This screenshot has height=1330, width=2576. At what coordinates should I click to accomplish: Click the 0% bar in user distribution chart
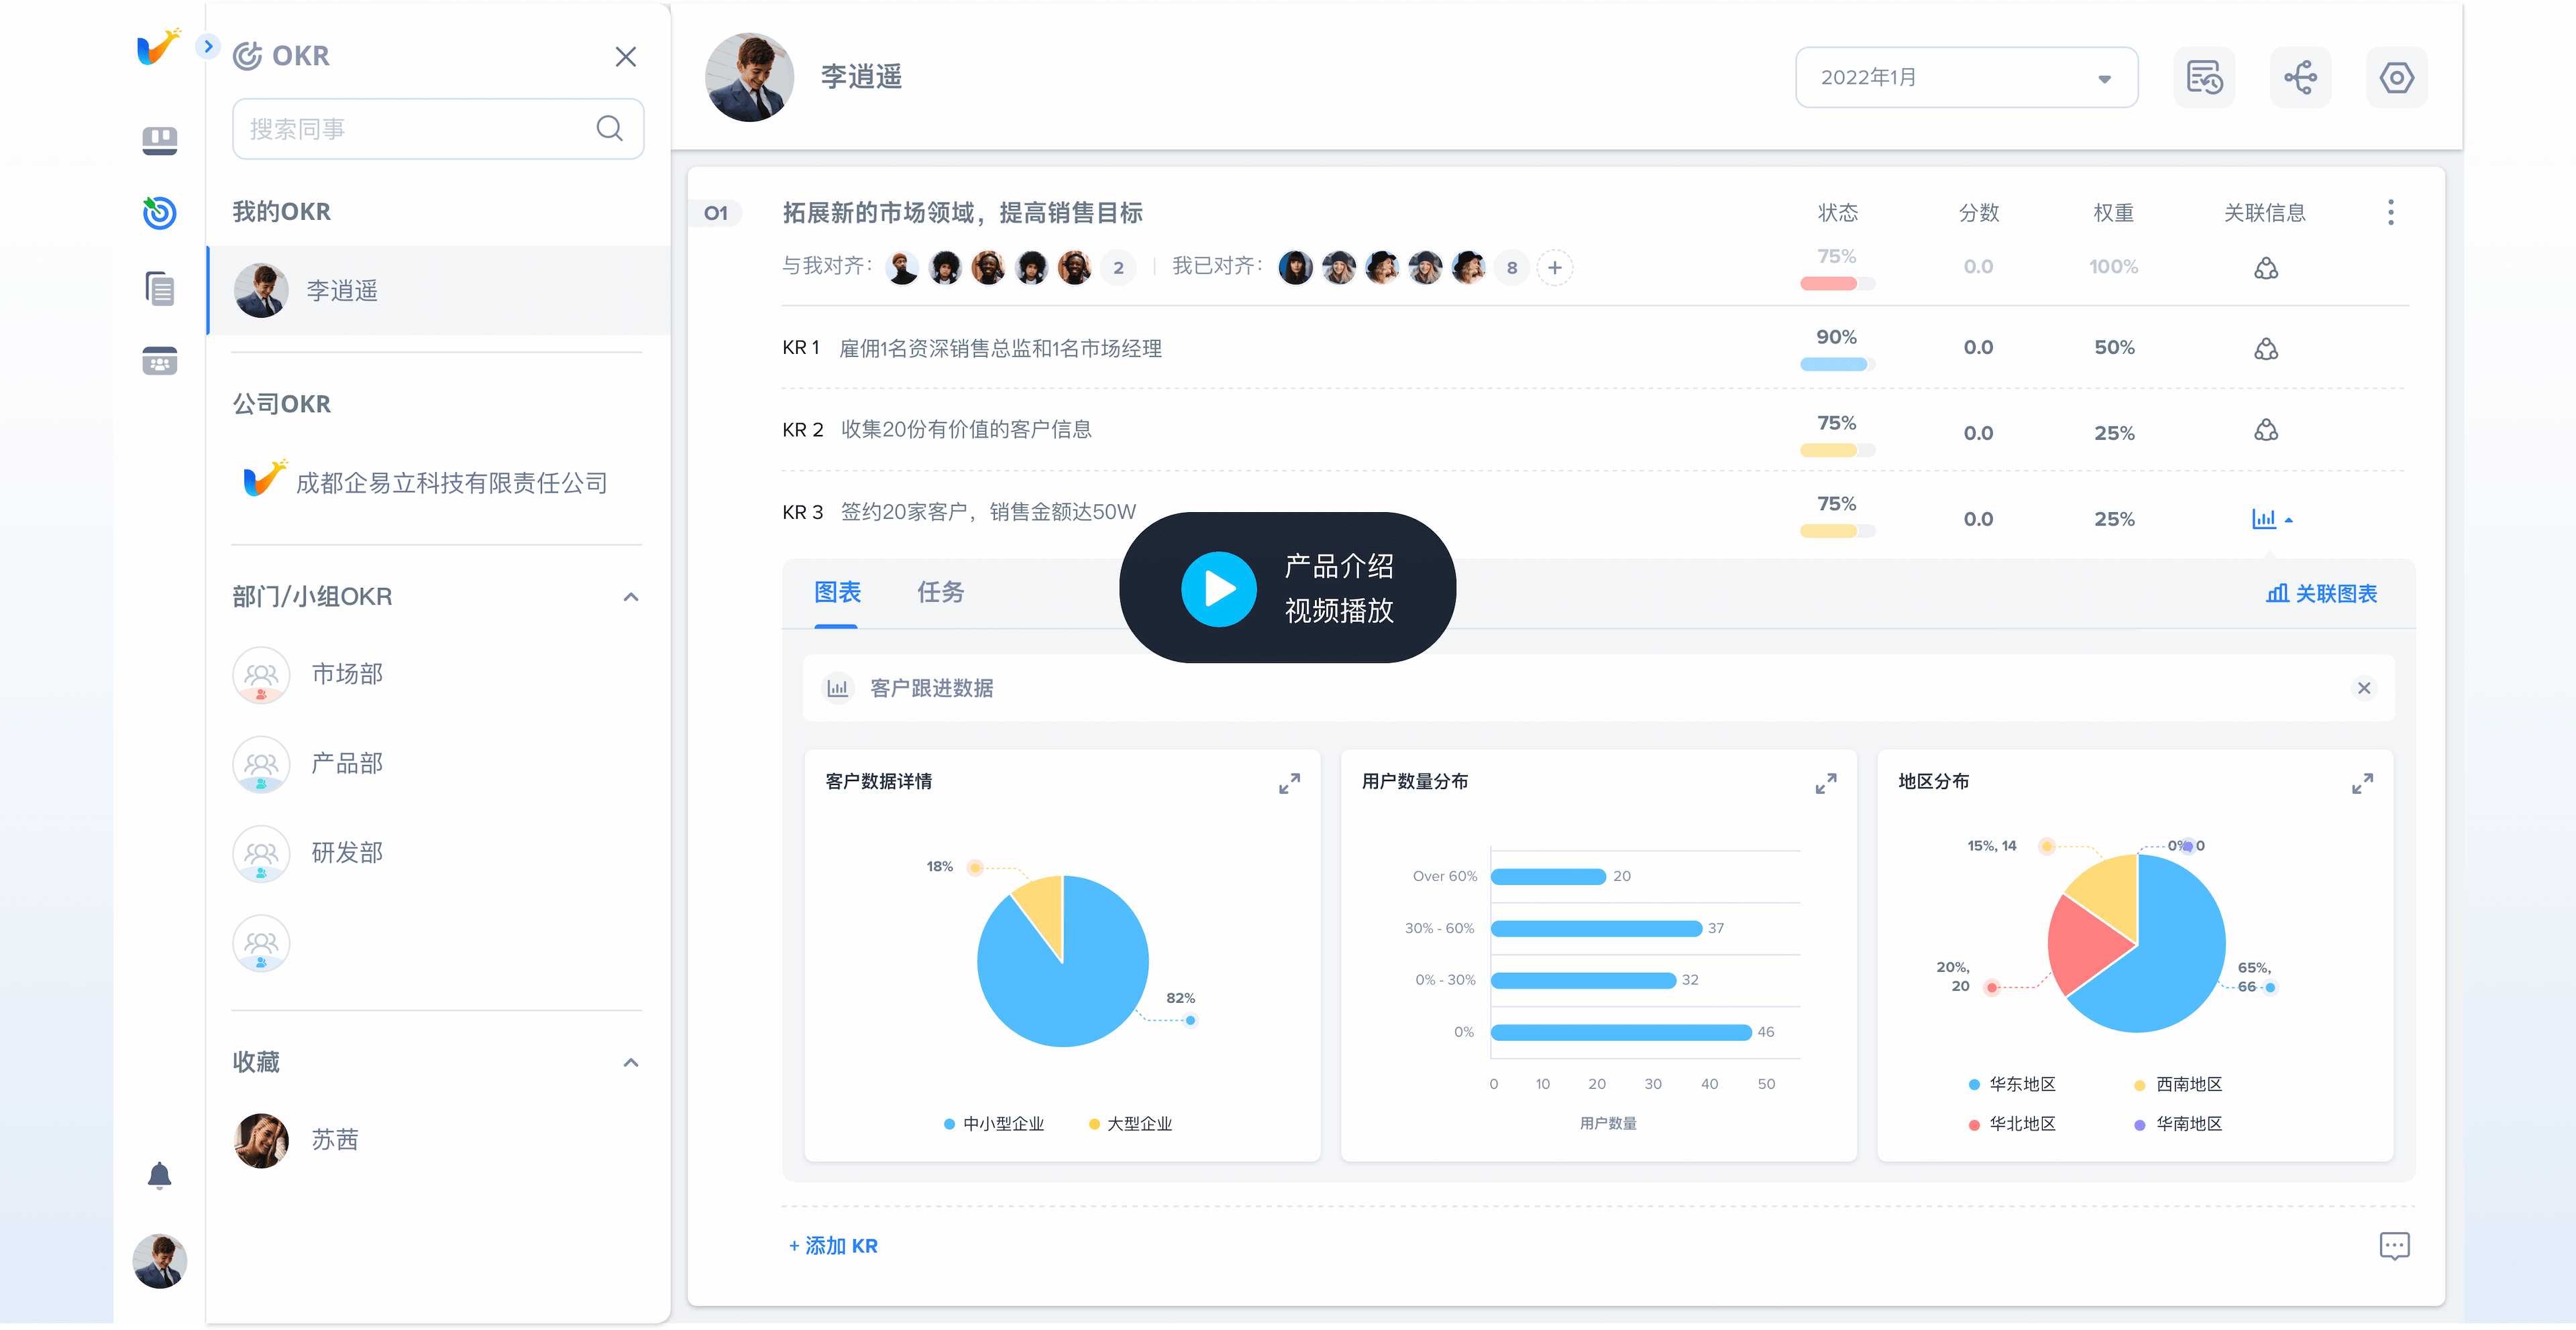(1621, 1032)
